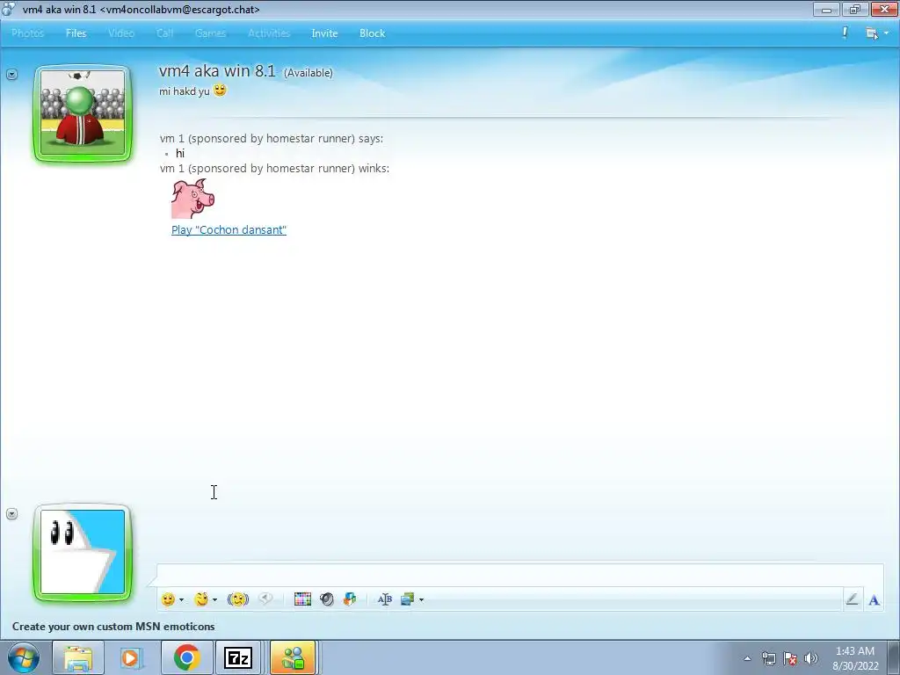The height and width of the screenshot is (675, 900).
Task: Click the contact name vm4 aka win 8.1
Action: 217,70
